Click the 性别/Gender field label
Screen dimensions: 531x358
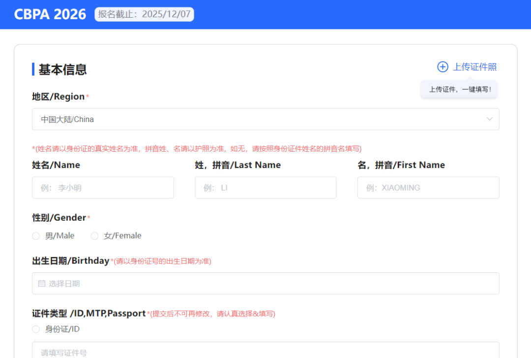coord(59,218)
